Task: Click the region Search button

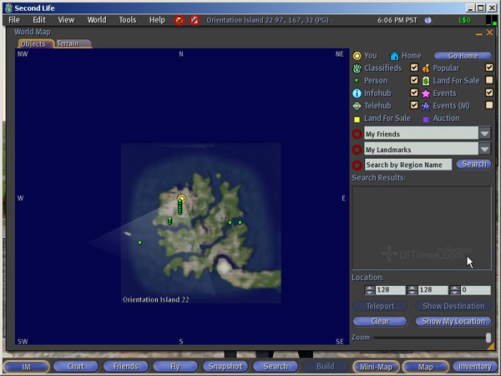Action: pos(473,164)
